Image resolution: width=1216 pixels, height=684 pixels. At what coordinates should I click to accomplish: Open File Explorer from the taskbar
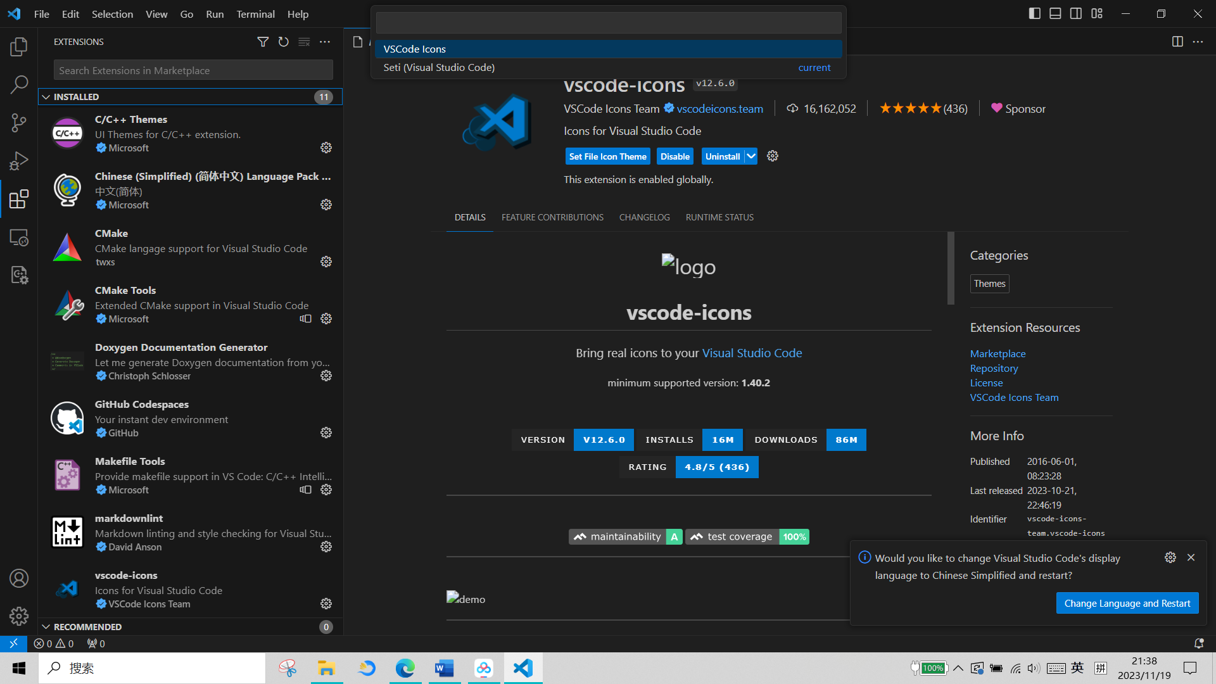click(x=326, y=668)
